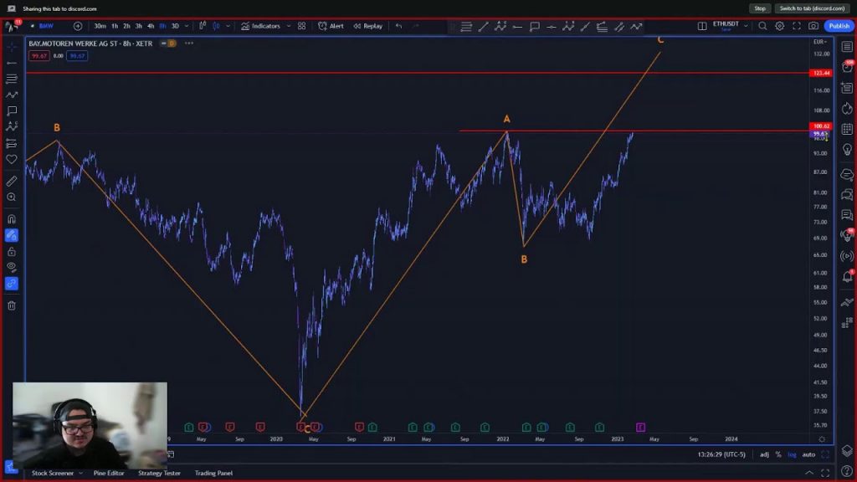Screen dimensions: 857x482
Task: Start Bar Replay mode
Action: coord(367,26)
